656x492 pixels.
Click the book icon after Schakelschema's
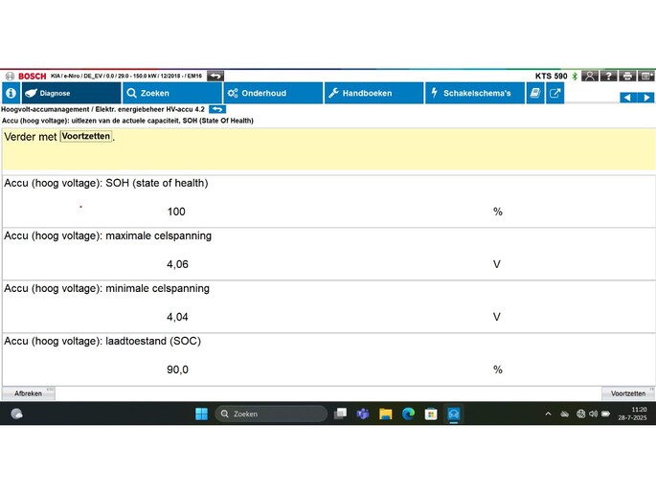534,93
